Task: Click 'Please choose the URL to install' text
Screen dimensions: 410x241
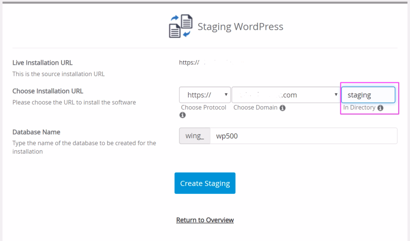Action: tap(74, 103)
